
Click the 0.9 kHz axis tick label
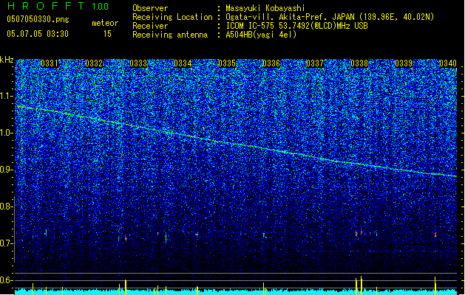7,170
